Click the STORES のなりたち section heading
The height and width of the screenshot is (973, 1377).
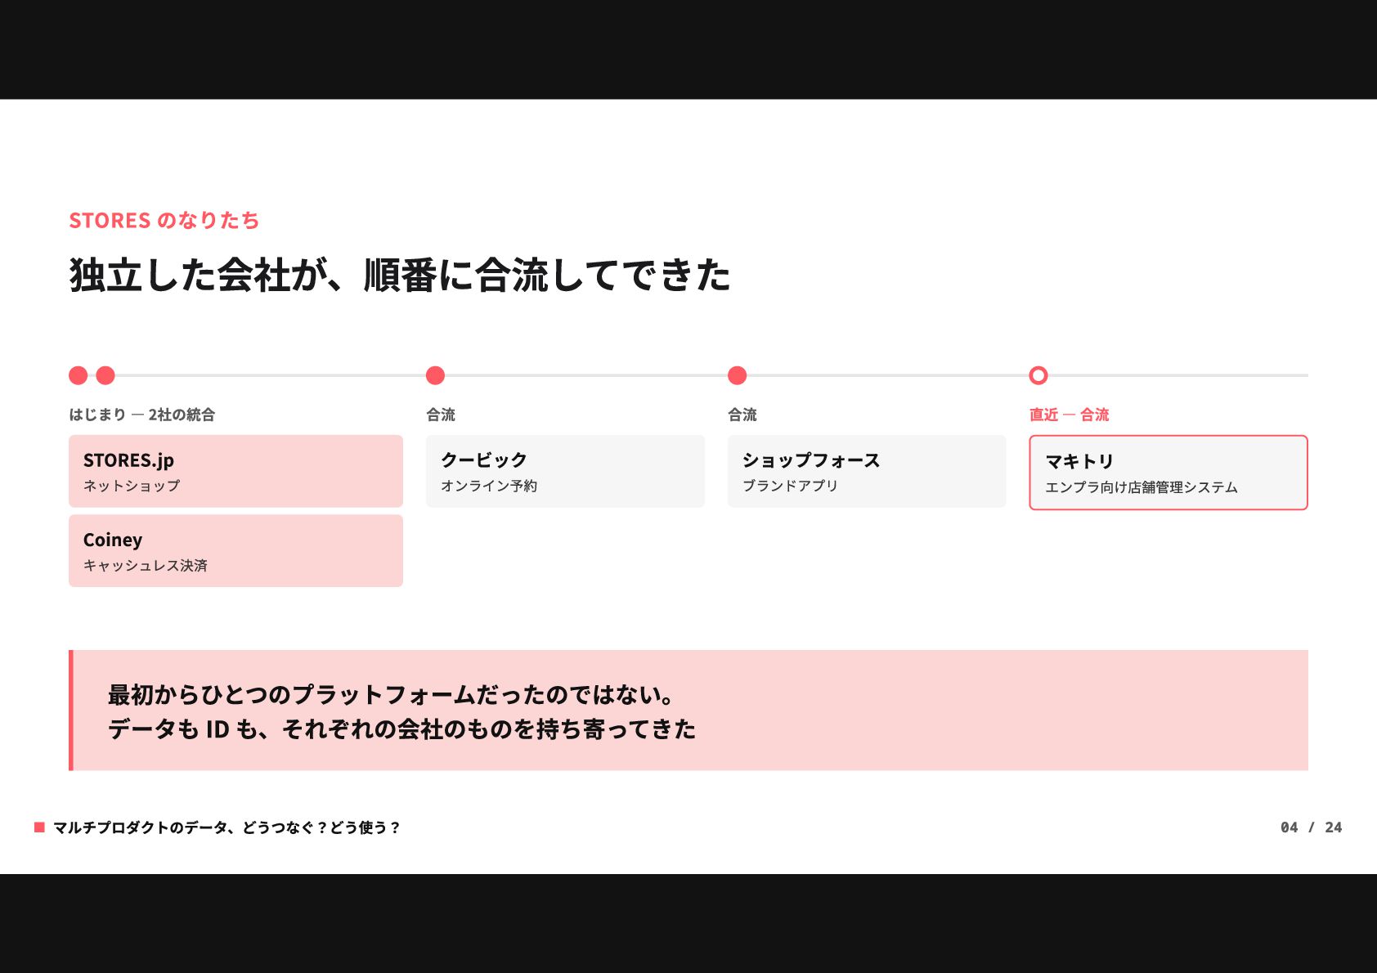(x=164, y=221)
